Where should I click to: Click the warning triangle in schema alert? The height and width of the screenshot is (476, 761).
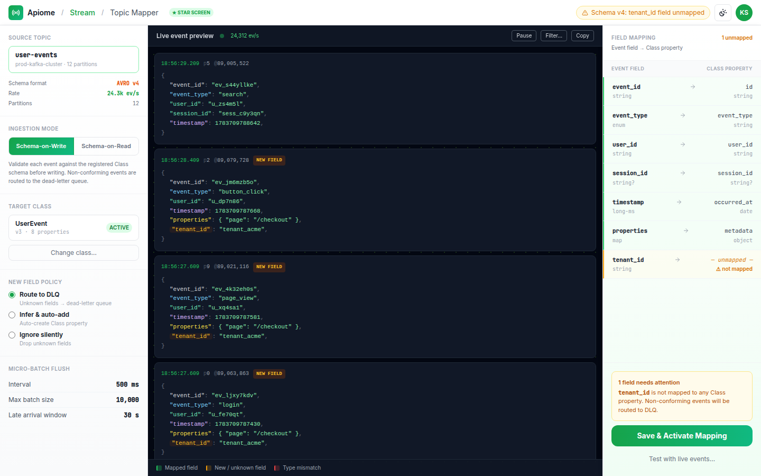coord(585,13)
